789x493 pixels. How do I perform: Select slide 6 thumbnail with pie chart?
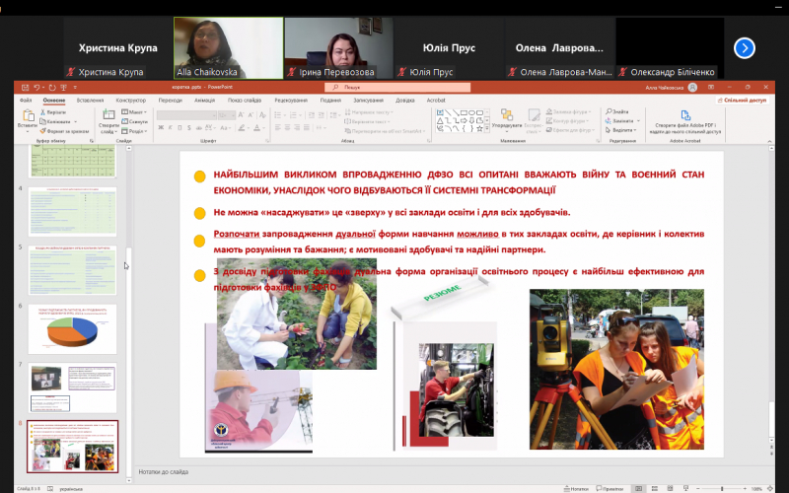[72, 329]
